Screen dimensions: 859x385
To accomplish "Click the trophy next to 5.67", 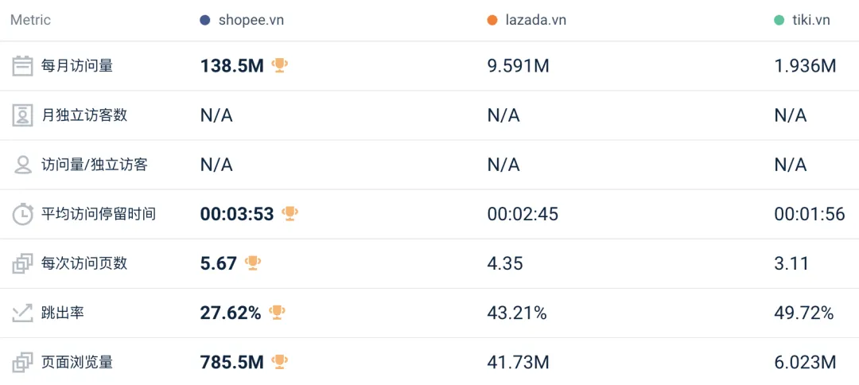I will (x=253, y=262).
